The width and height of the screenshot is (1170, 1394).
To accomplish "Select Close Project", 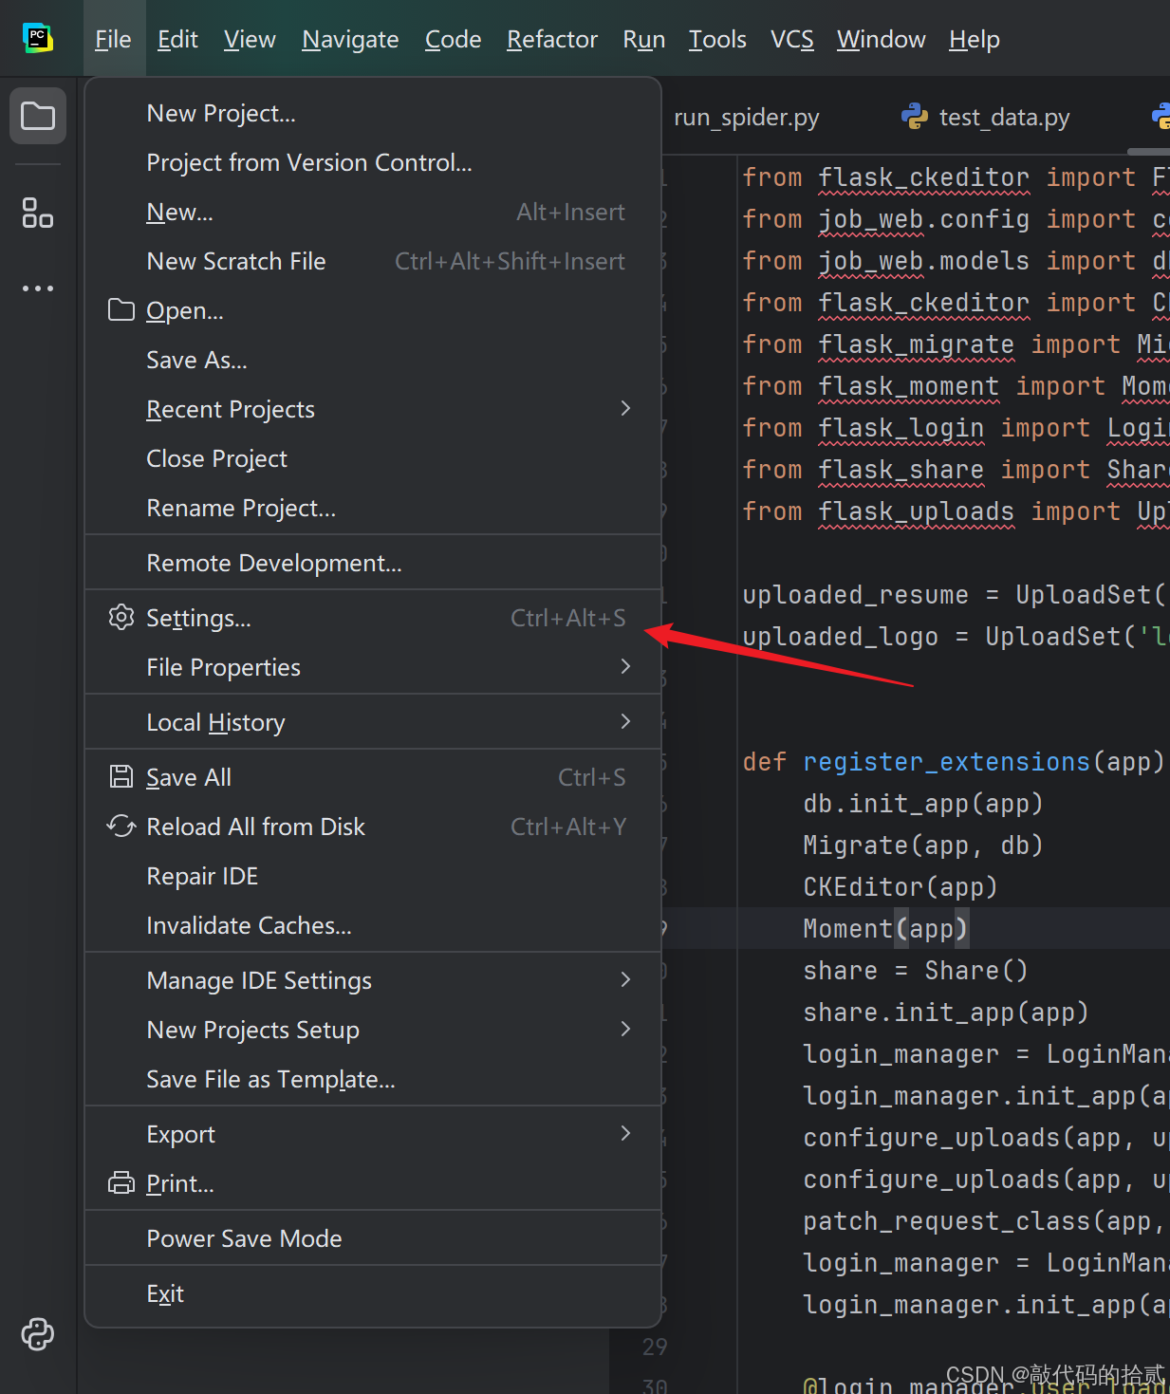I will [x=373, y=458].
